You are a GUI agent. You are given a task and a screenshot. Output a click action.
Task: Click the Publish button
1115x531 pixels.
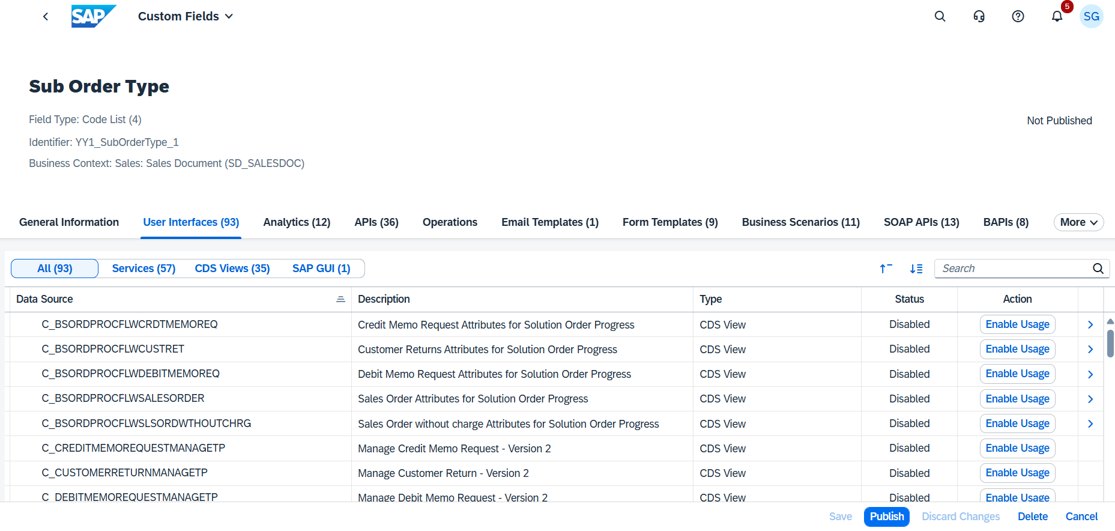pyautogui.click(x=886, y=517)
